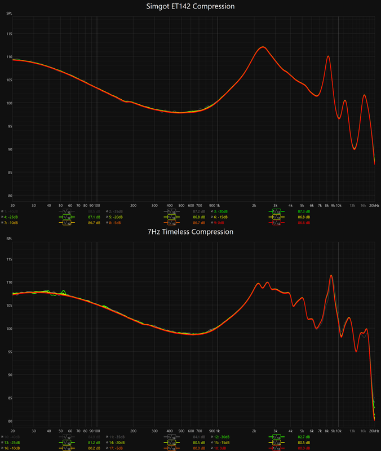Toggle the checkbox for trace 16: -10dB
Screen dimensions: 381x451
tap(2, 448)
